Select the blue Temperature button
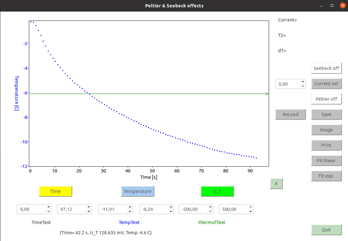Screen dimensions: 348x241 138,191
